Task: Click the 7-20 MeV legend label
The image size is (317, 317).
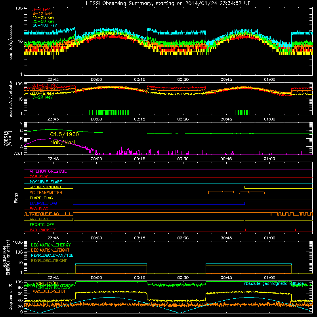Action: (x=42, y=97)
